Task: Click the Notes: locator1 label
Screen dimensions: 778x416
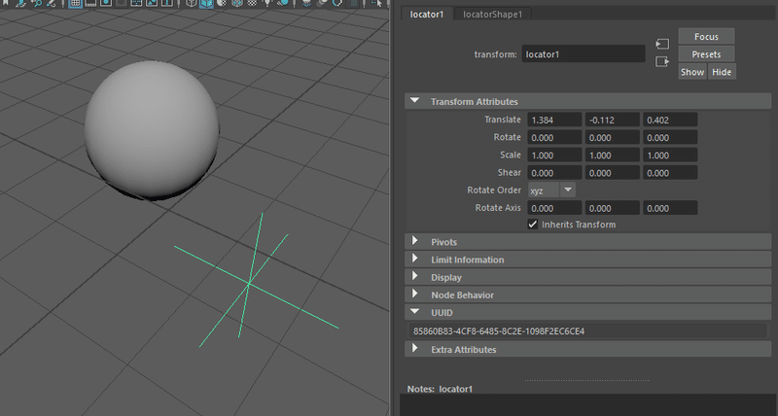Action: [x=440, y=389]
